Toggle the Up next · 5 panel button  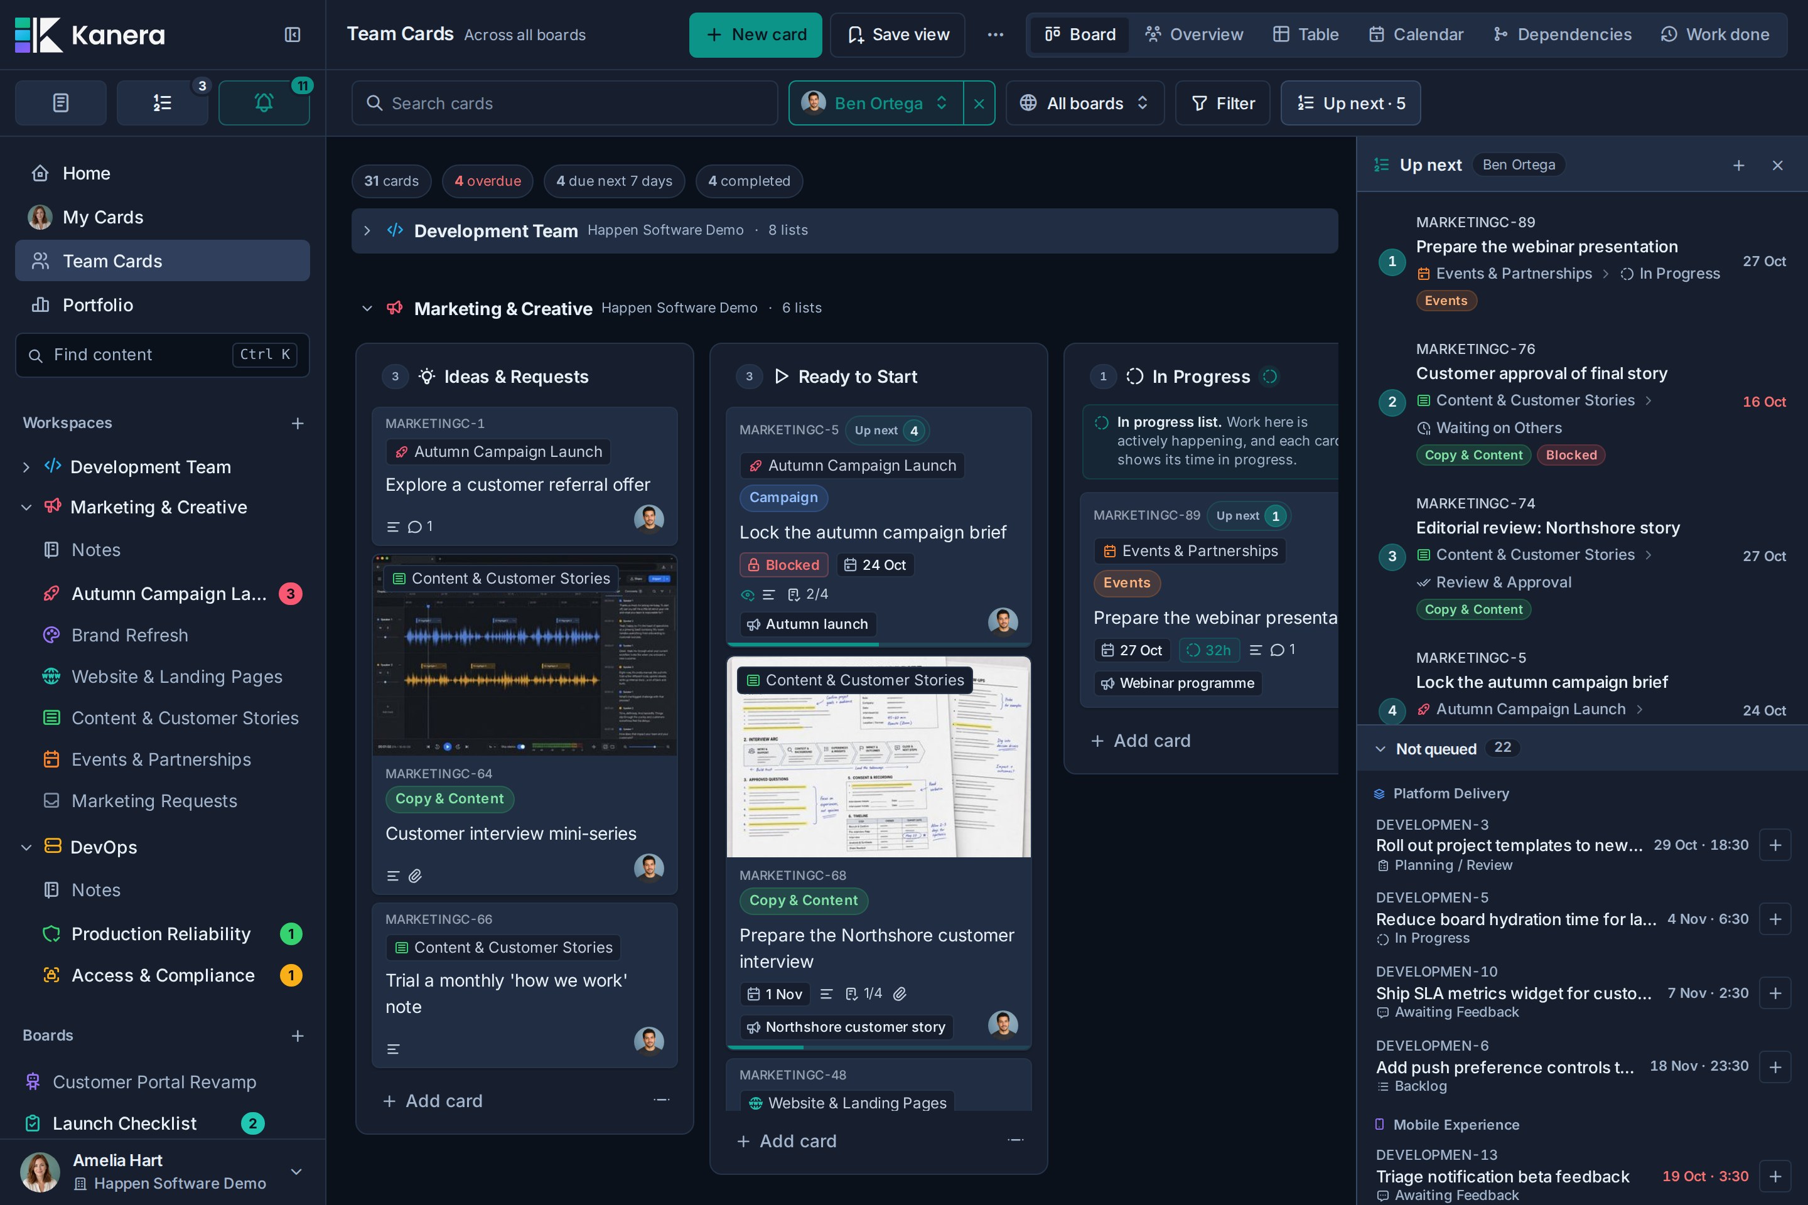pos(1350,103)
